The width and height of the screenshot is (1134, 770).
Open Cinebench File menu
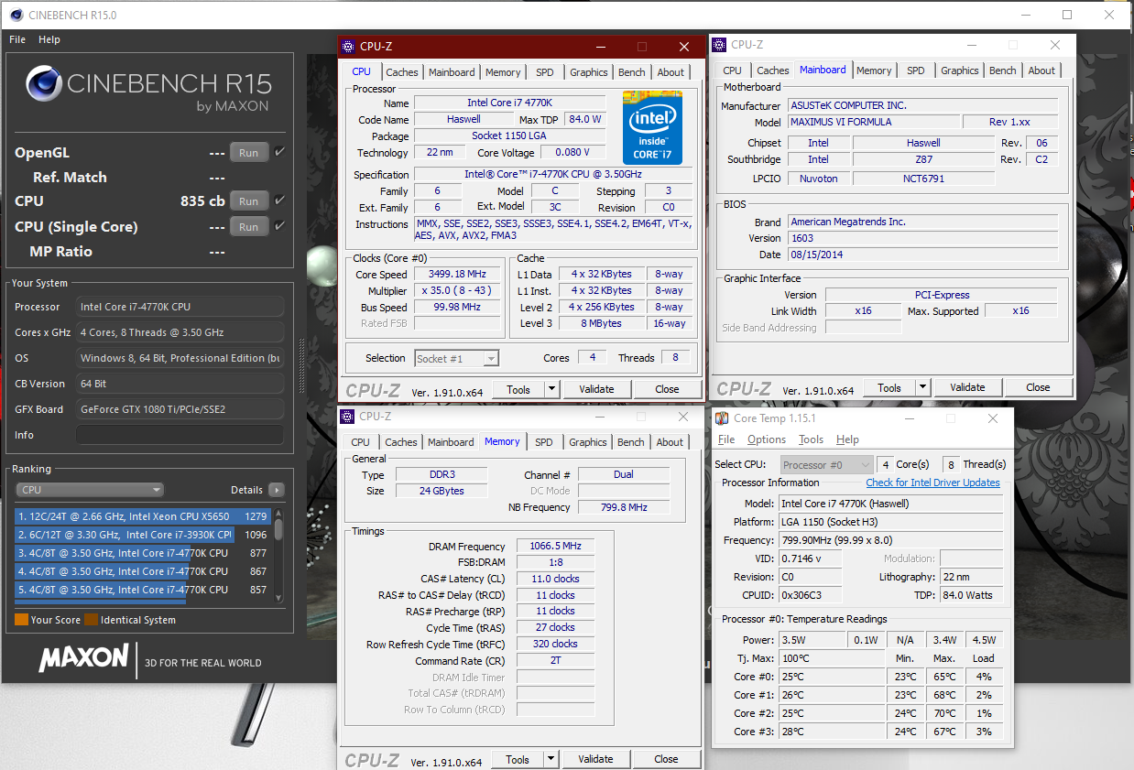[17, 39]
